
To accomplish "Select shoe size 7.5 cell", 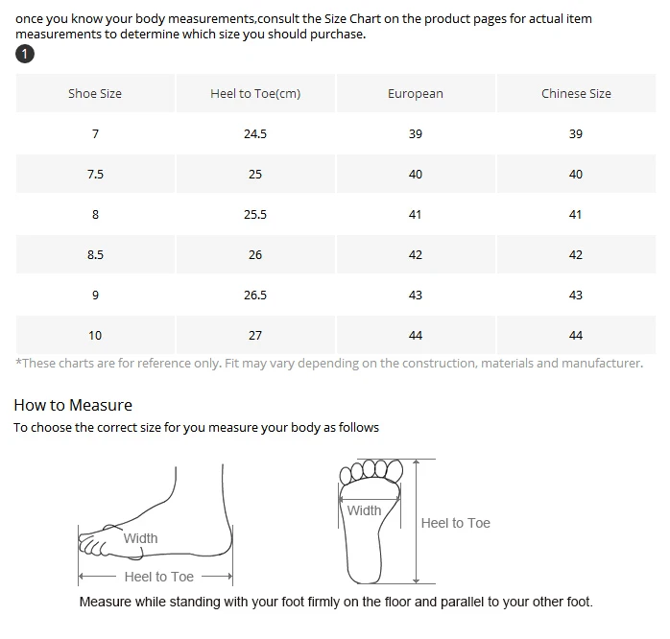I will tap(95, 174).
